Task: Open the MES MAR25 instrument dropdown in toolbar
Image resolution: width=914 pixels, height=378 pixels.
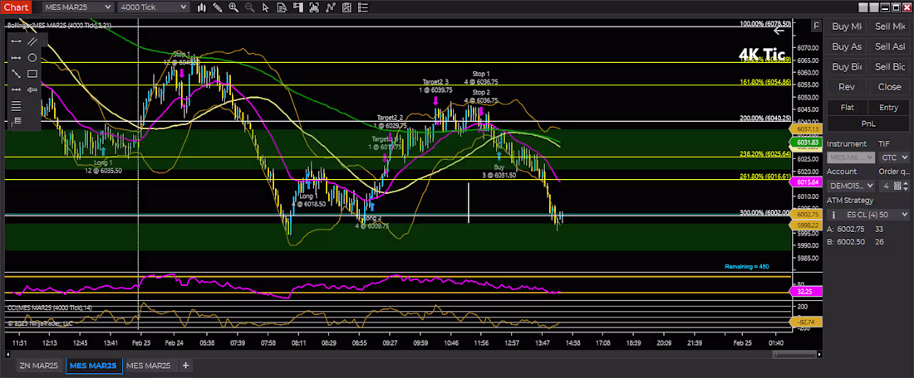Action: tap(77, 7)
